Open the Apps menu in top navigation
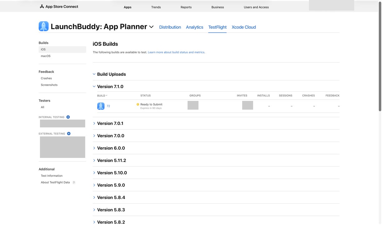 point(128,7)
